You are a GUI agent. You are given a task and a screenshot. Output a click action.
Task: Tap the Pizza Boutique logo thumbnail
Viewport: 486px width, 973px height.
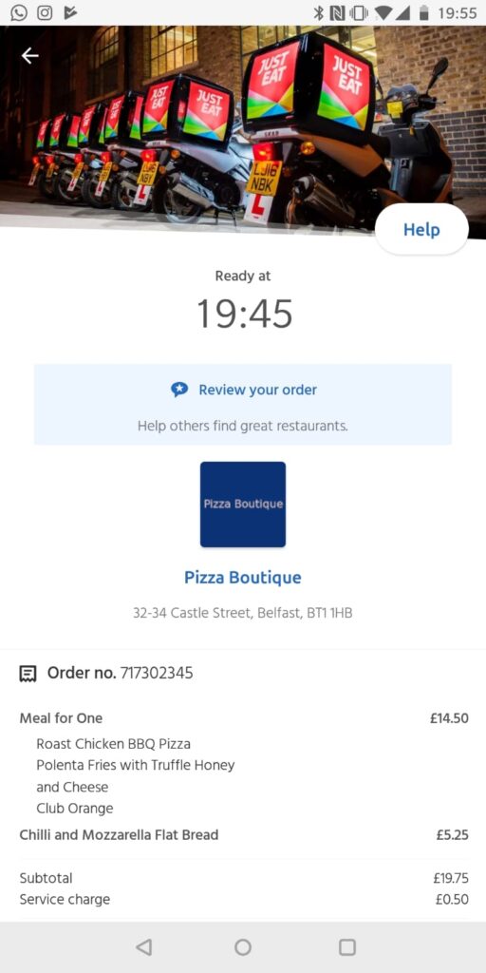tap(243, 504)
